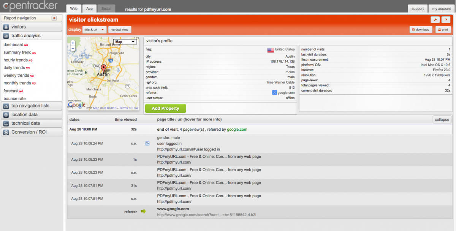Switch to the App tab
Viewport: 456px width, 231px height.
click(89, 8)
